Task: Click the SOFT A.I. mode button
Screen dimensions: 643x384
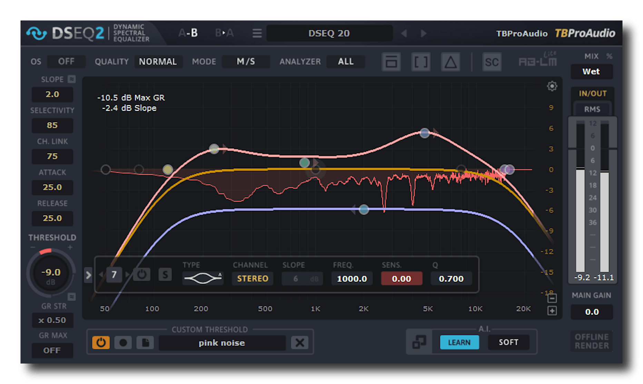Action: coord(508,342)
